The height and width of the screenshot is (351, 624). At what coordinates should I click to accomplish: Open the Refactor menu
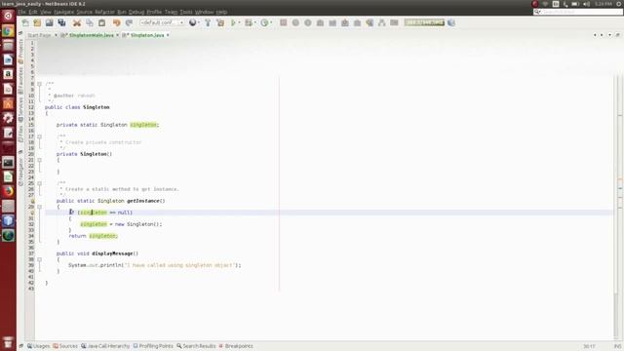coord(104,12)
